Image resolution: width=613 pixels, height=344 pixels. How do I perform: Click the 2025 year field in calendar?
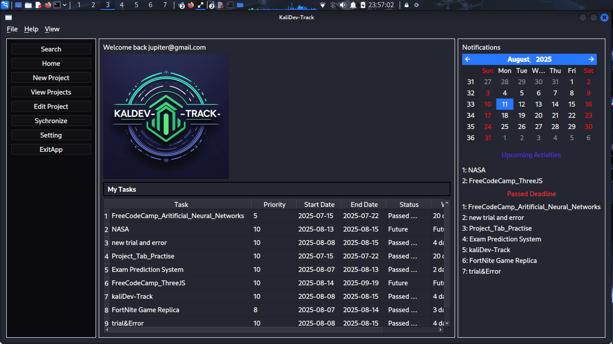coord(543,59)
